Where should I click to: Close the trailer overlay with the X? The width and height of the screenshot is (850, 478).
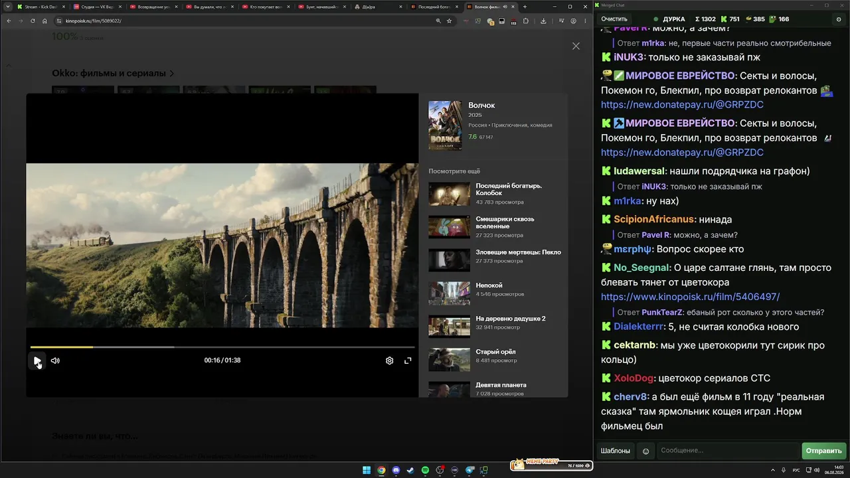(576, 46)
